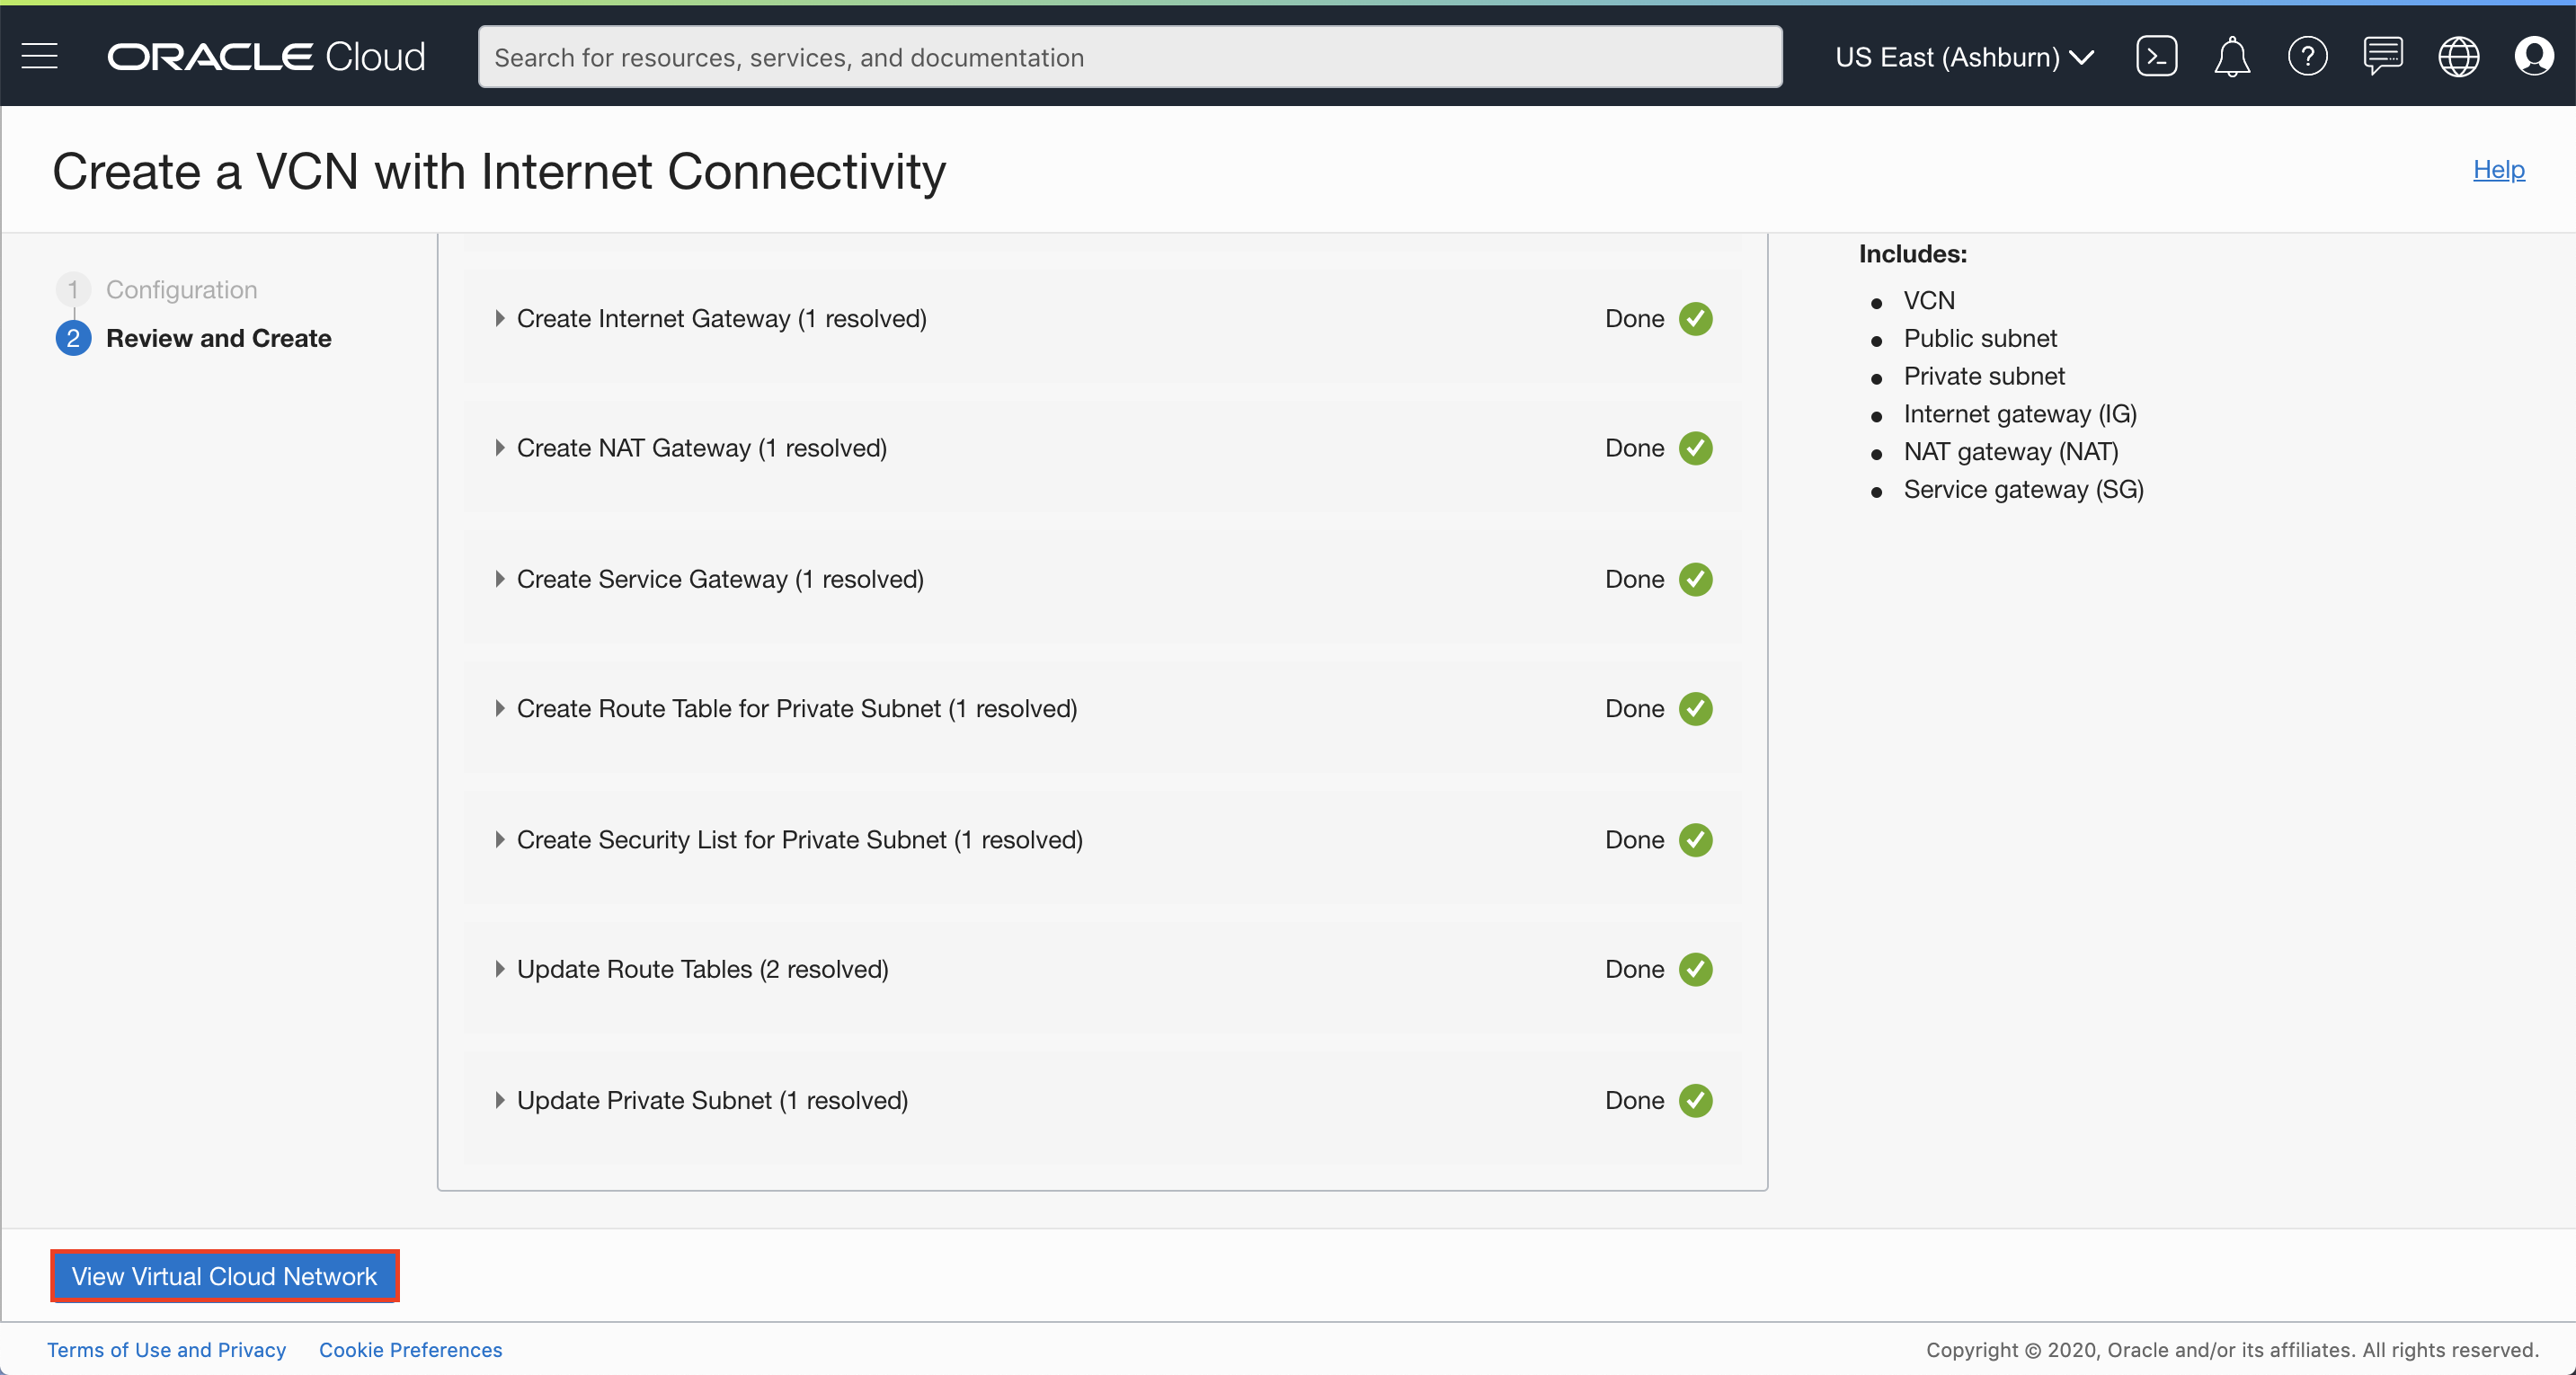
Task: Open the language globe menu
Action: [x=2458, y=56]
